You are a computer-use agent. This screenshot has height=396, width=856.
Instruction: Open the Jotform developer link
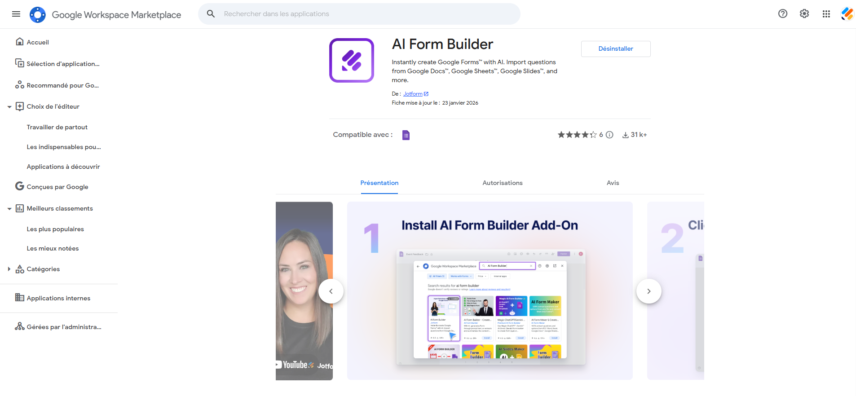tap(413, 94)
